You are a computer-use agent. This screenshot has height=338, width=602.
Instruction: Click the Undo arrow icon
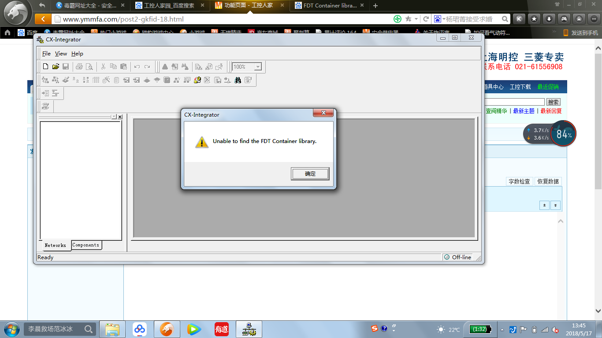point(137,67)
